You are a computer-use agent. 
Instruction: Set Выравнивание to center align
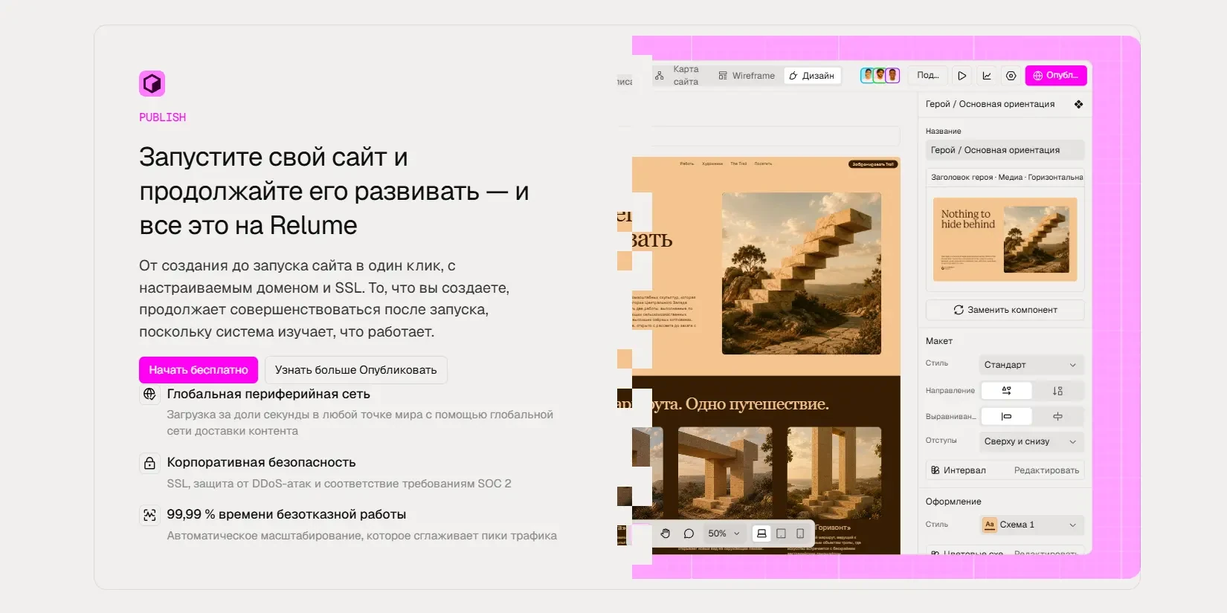(x=1057, y=417)
